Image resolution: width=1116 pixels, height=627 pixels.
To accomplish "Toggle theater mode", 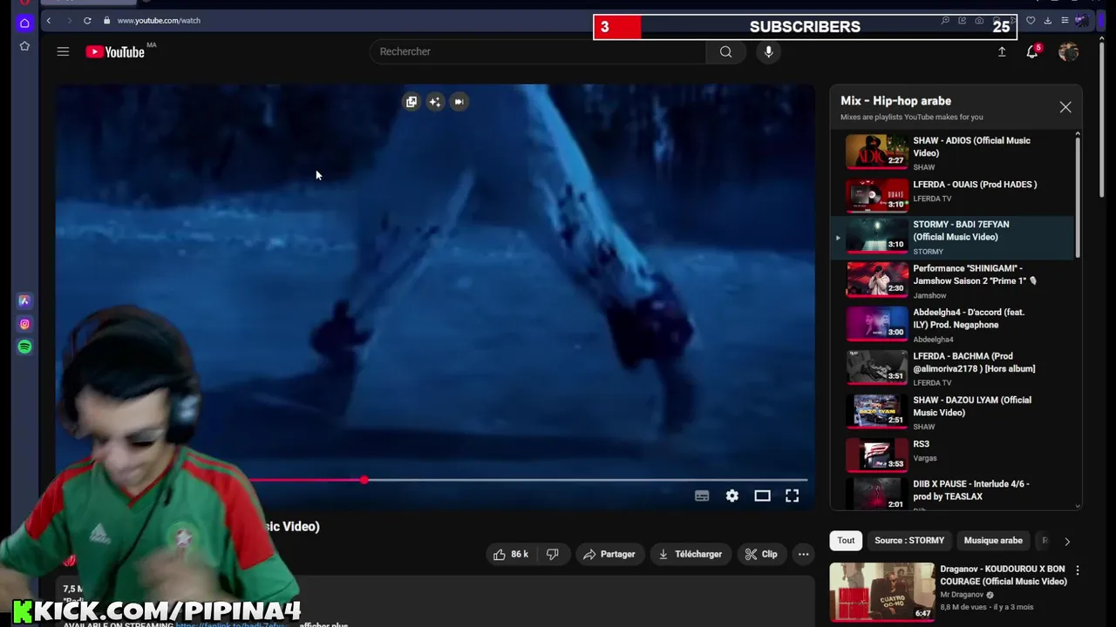I will pyautogui.click(x=762, y=496).
